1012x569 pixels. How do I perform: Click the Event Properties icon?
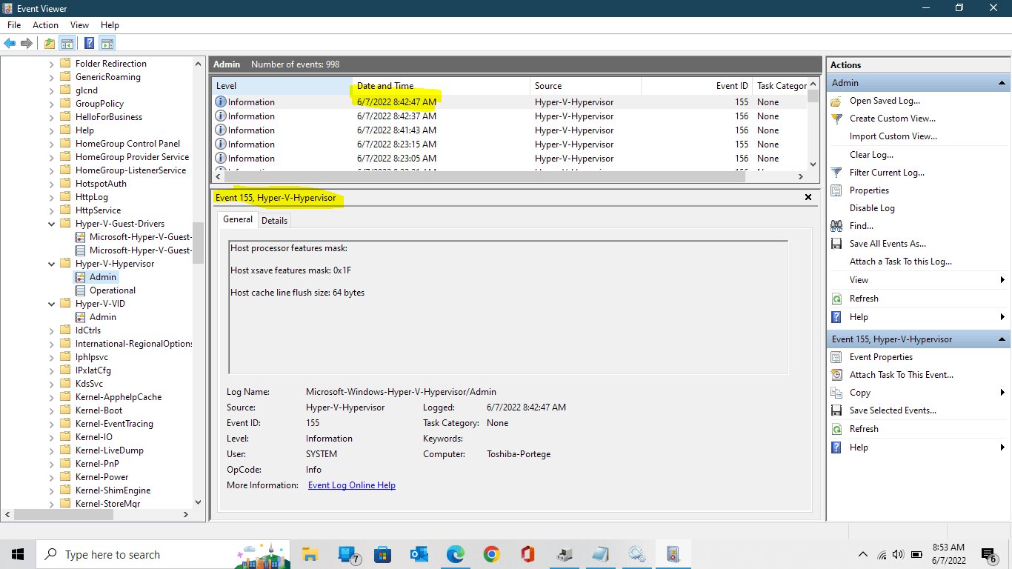[x=836, y=357]
